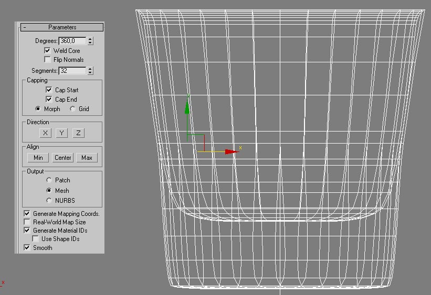Image resolution: width=431 pixels, height=295 pixels.
Task: Click the Degrees spinner arrows
Action: (90, 40)
